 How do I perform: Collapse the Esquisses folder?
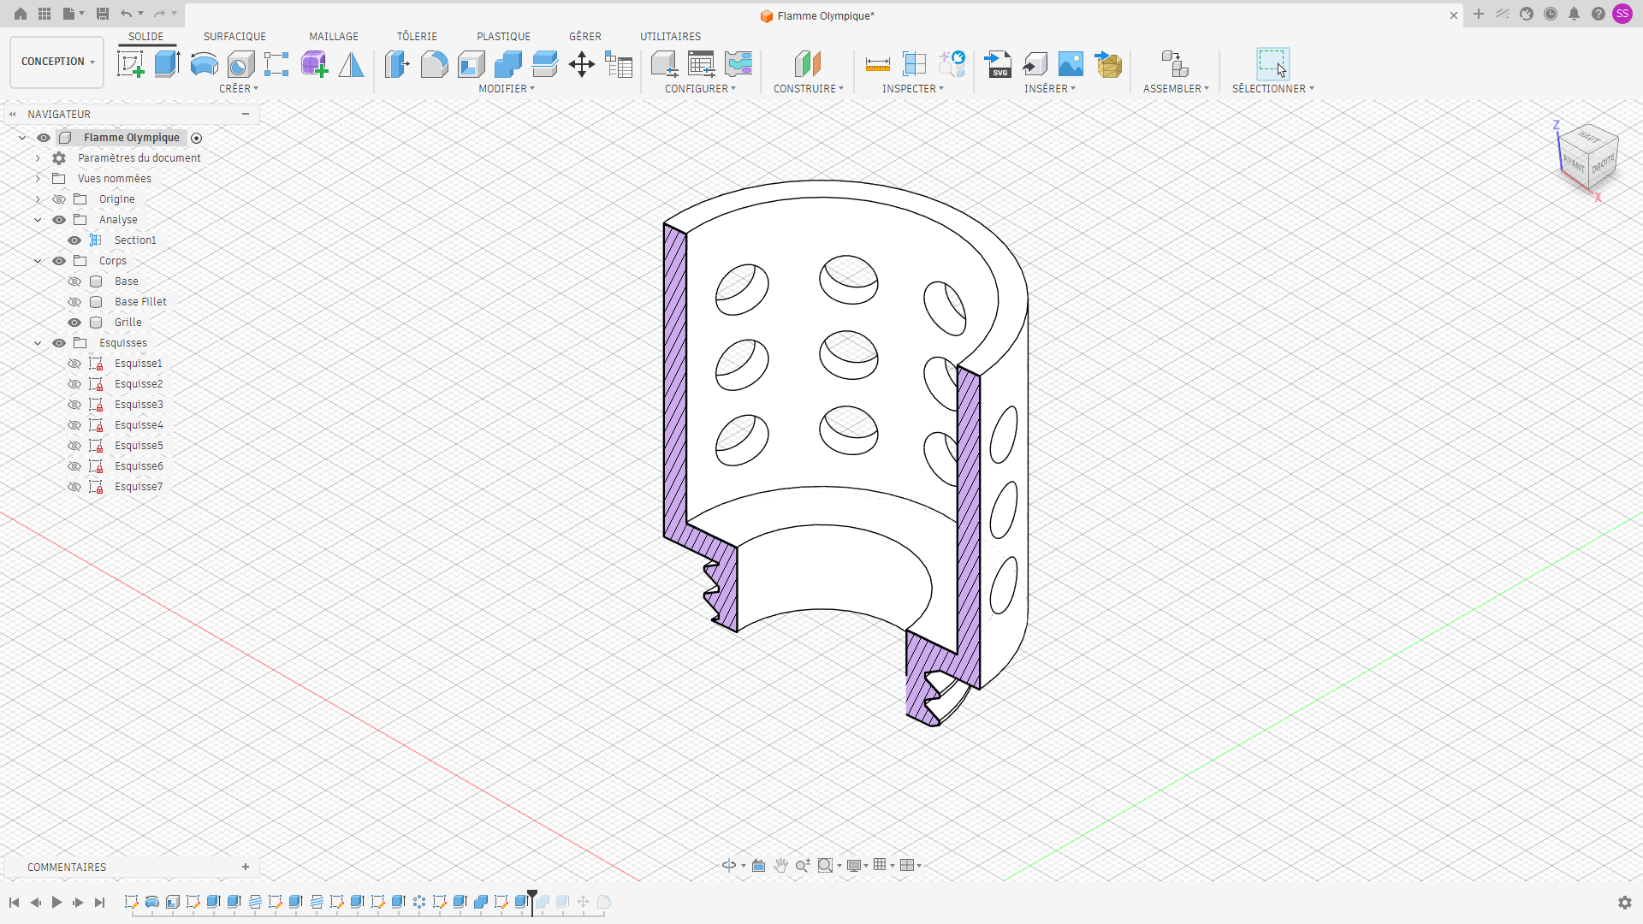(38, 343)
